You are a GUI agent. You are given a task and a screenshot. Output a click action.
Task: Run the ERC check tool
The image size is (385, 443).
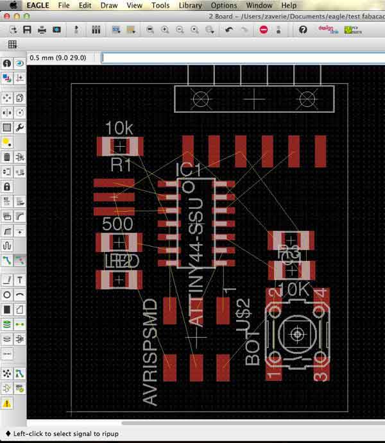click(x=7, y=389)
